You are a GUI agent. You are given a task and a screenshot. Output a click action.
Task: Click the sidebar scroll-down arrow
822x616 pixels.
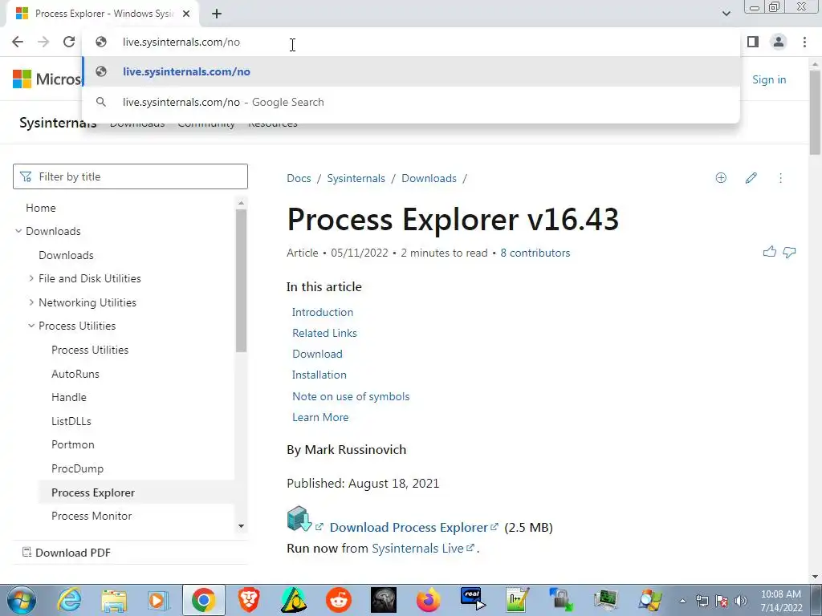tap(241, 526)
